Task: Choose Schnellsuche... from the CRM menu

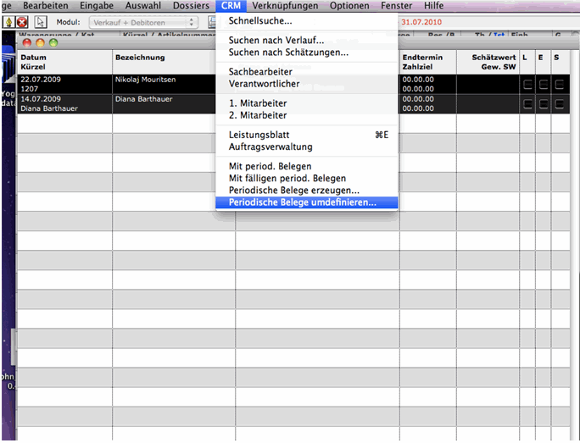Action: tap(260, 20)
